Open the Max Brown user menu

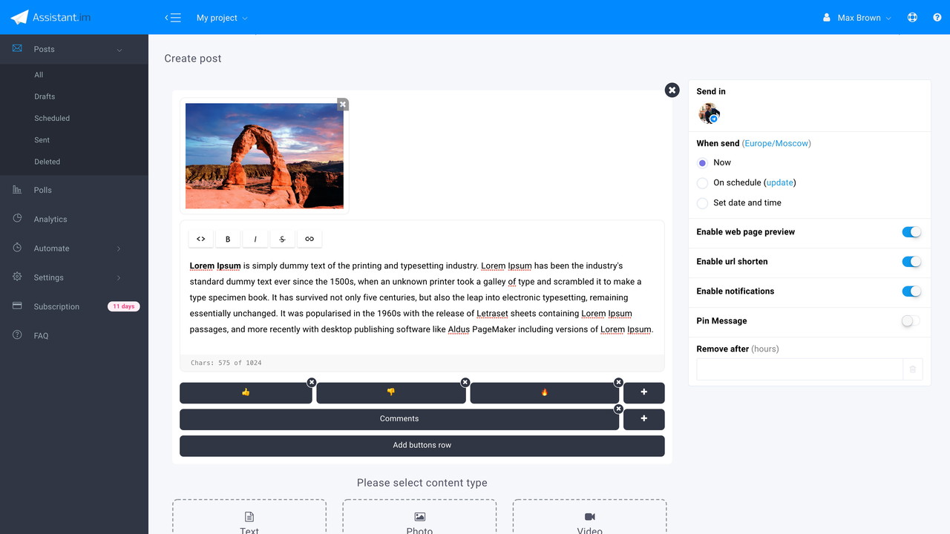point(857,18)
